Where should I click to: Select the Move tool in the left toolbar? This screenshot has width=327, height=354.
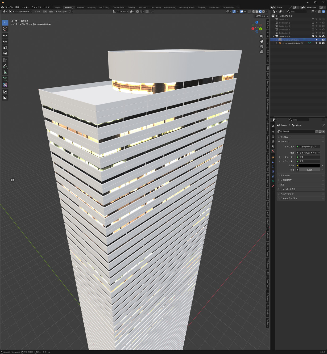pos(5,35)
